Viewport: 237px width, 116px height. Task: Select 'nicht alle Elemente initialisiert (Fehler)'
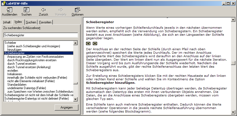click(x=31, y=81)
